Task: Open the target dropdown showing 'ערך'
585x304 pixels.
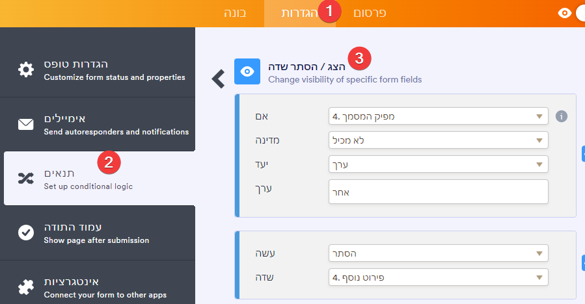Action: tap(439, 164)
